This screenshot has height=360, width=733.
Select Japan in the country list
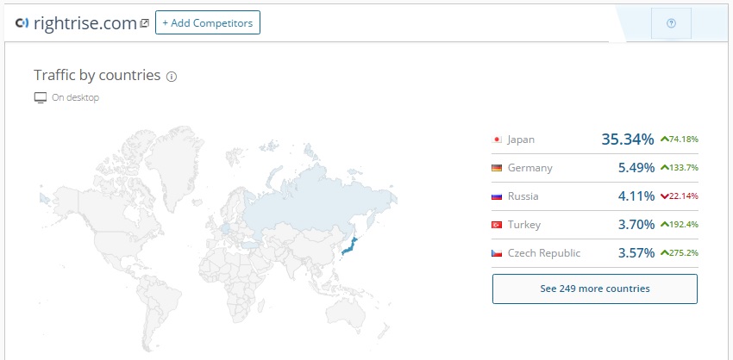(521, 140)
